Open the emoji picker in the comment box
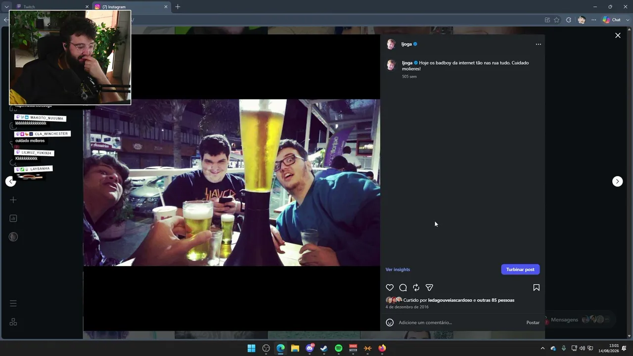The image size is (633, 356). [390, 322]
